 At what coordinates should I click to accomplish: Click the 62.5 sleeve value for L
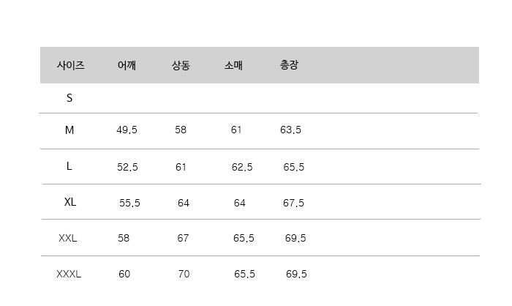click(x=242, y=167)
